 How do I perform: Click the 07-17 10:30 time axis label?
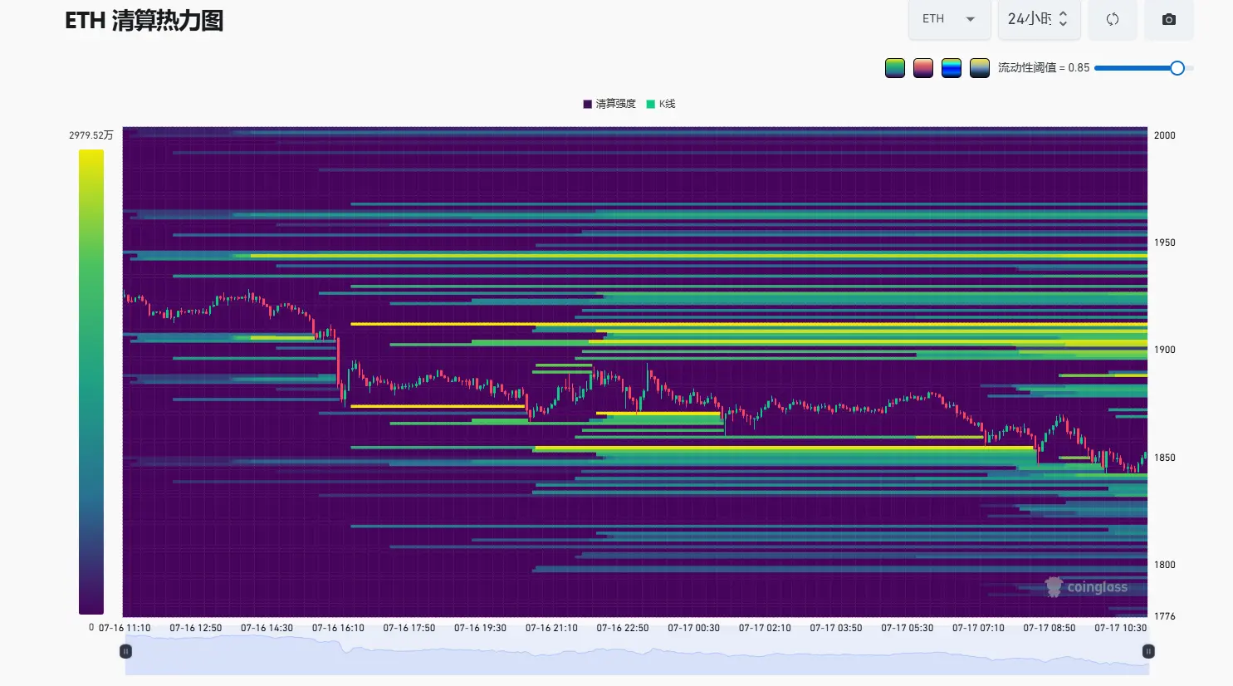[1121, 628]
